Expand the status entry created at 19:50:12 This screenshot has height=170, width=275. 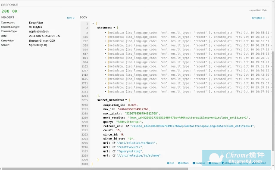coord(105,71)
